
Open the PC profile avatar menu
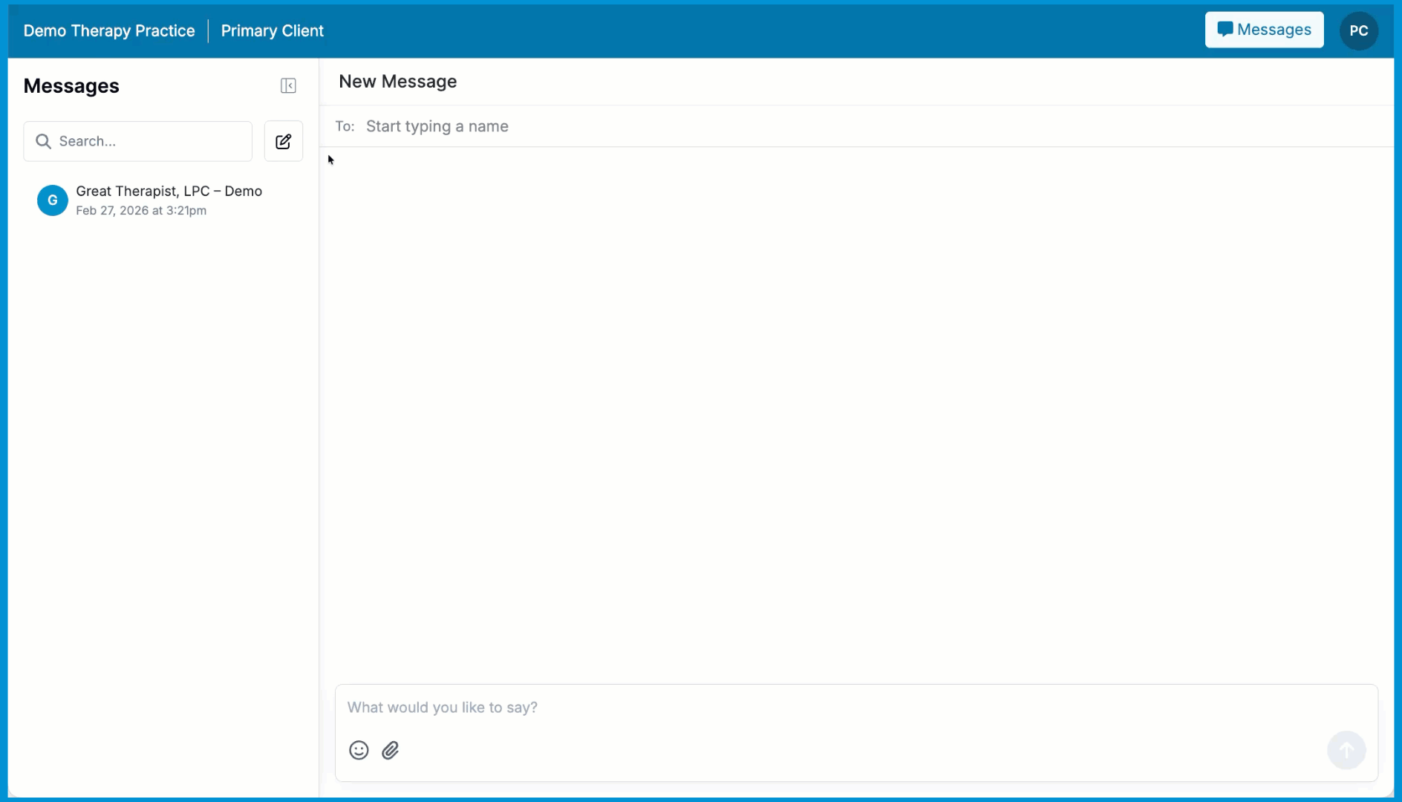pyautogui.click(x=1358, y=30)
